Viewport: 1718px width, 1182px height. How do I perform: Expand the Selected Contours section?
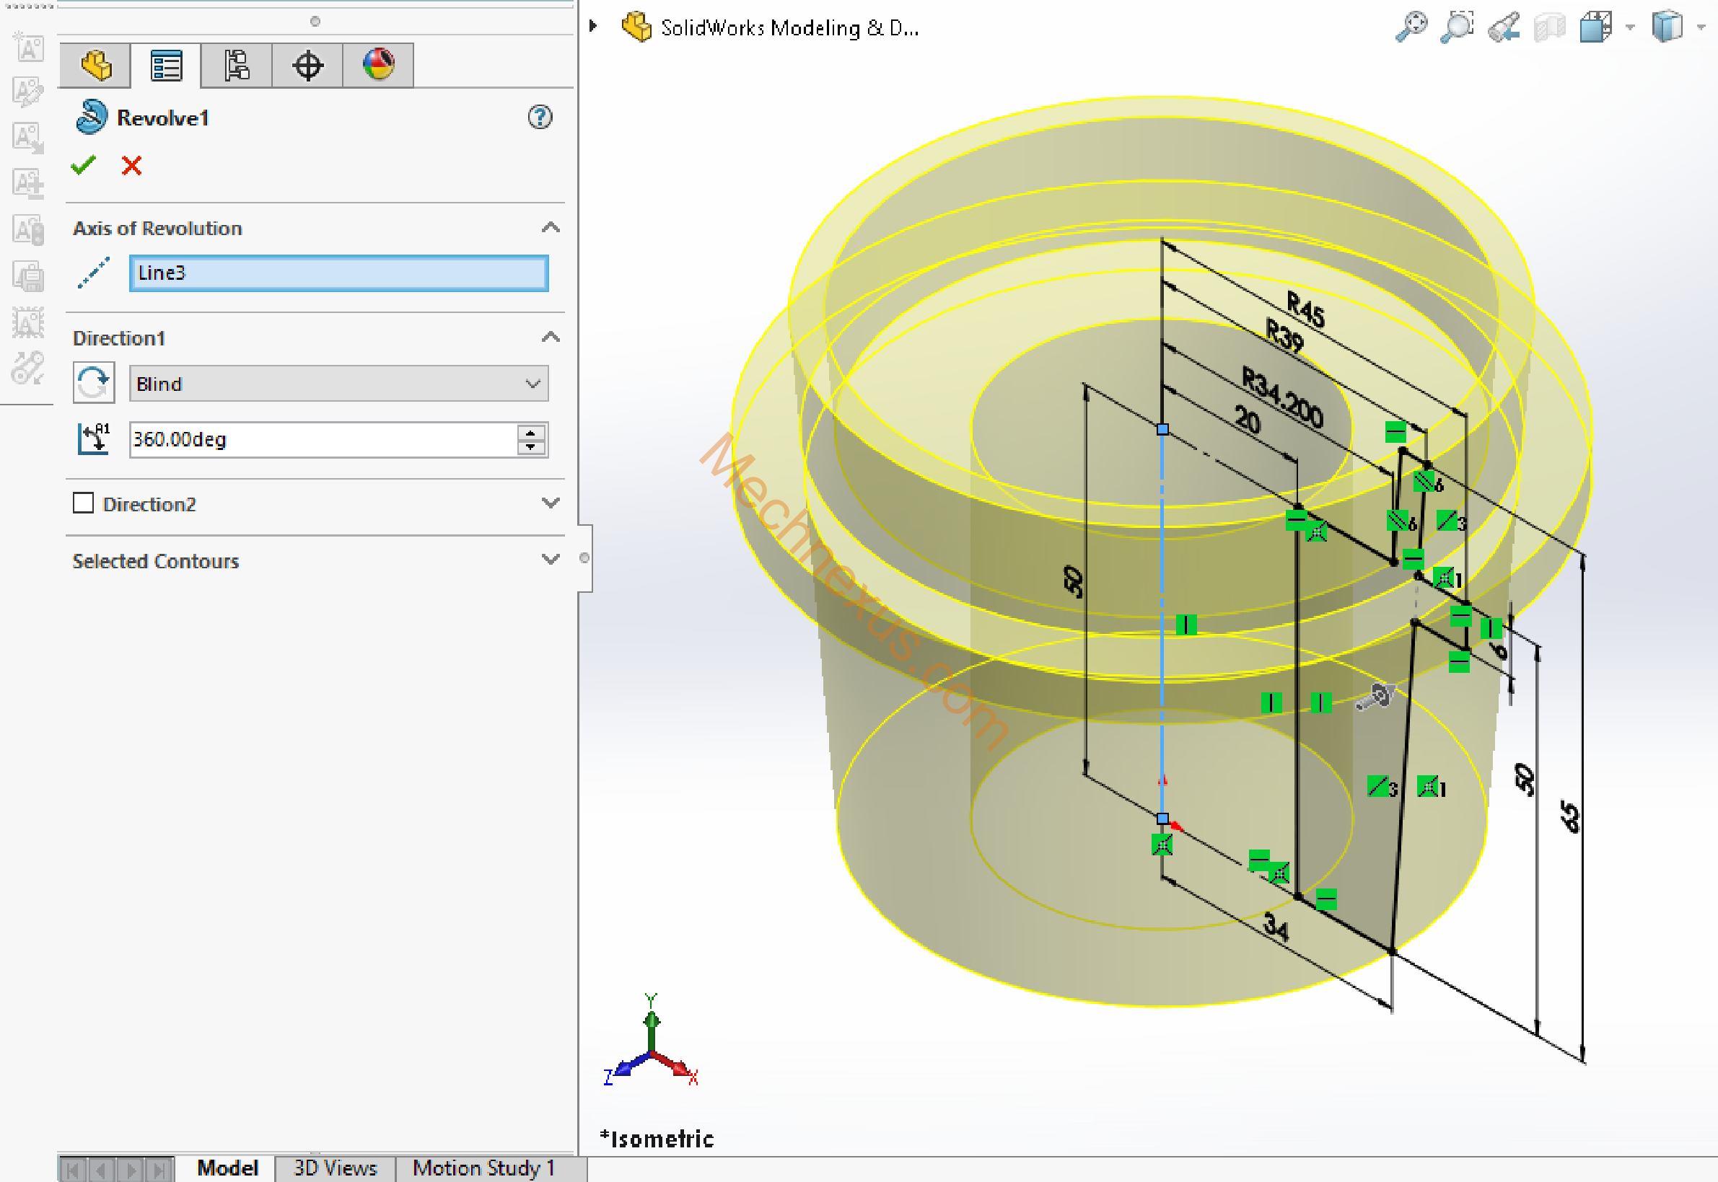tap(550, 560)
